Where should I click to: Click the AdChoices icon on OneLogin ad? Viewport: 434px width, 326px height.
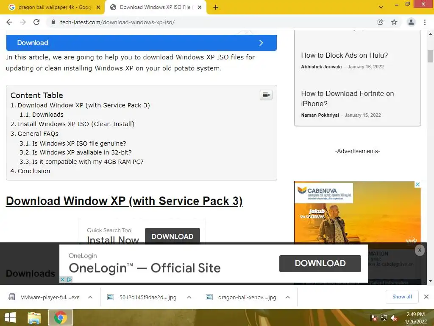click(x=70, y=279)
